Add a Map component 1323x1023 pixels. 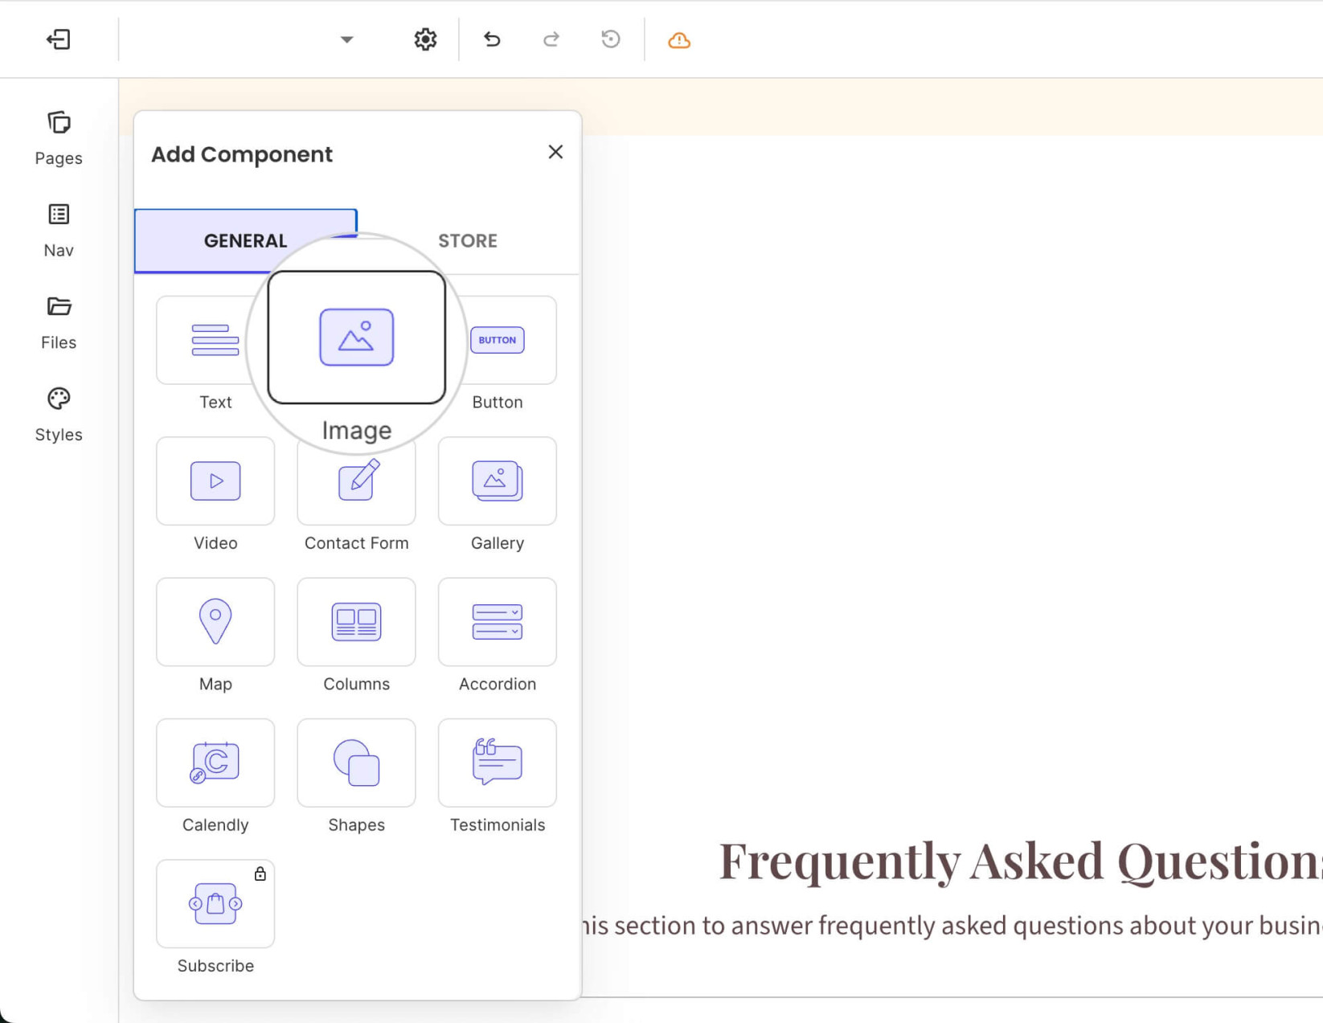tap(215, 622)
